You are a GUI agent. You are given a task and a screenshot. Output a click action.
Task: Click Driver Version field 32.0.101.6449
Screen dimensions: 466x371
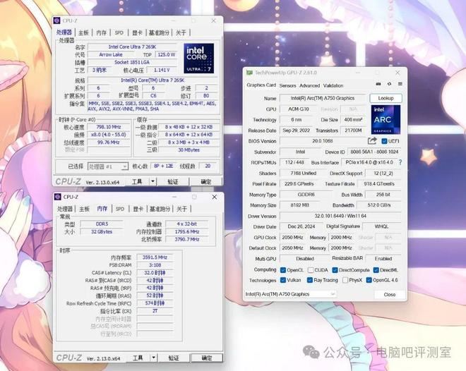[x=340, y=216]
